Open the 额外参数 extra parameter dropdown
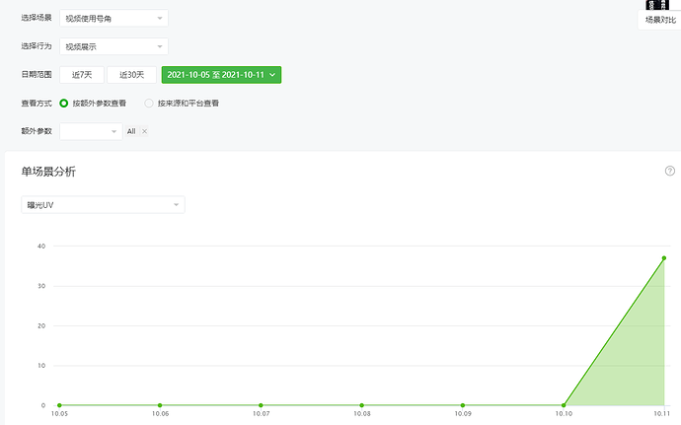 point(90,131)
